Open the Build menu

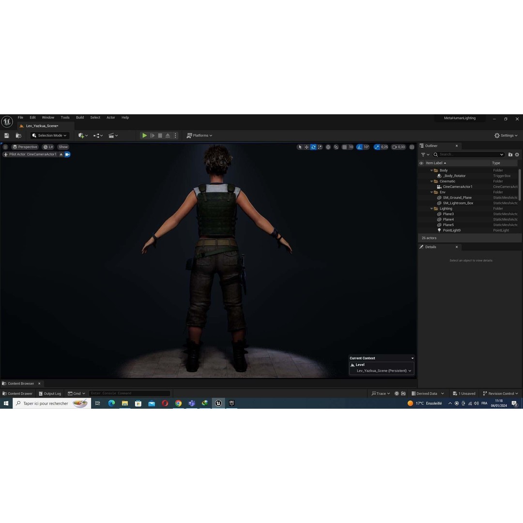80,117
